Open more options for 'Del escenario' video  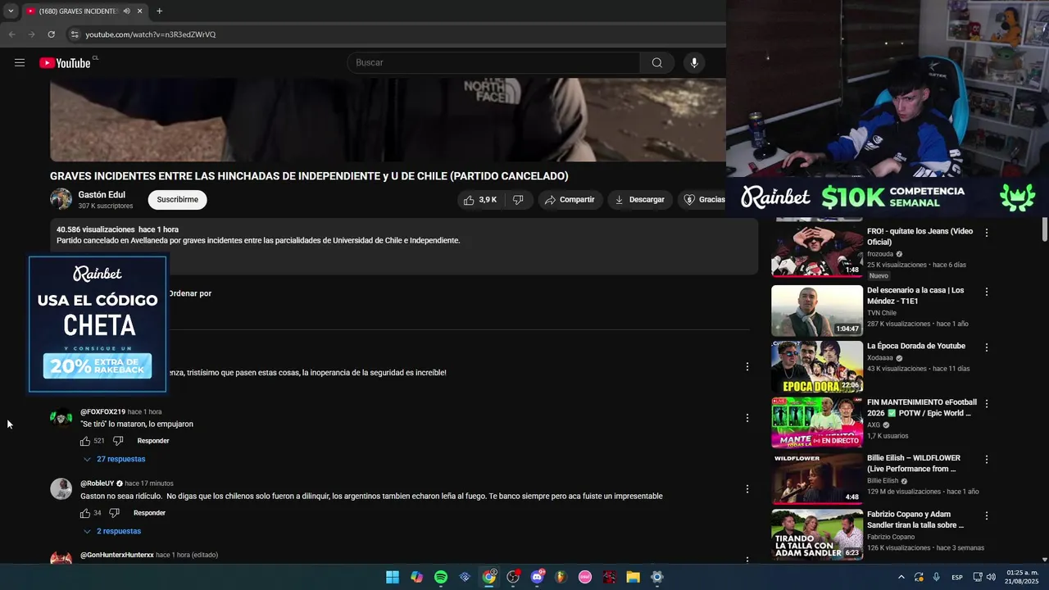pyautogui.click(x=987, y=292)
